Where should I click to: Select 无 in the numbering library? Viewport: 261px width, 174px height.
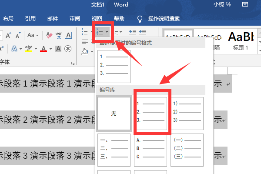click(x=114, y=114)
